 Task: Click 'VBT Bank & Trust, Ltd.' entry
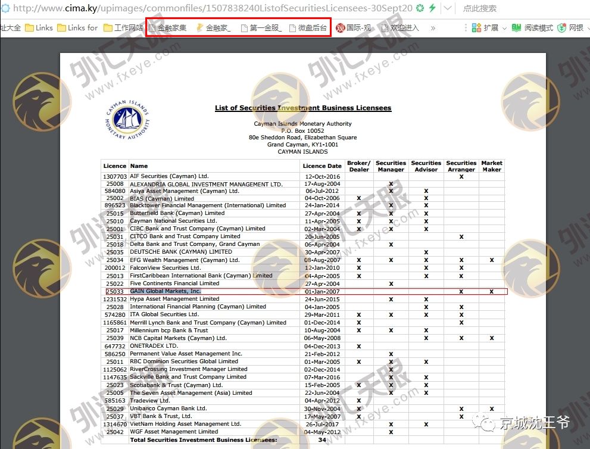pos(161,416)
